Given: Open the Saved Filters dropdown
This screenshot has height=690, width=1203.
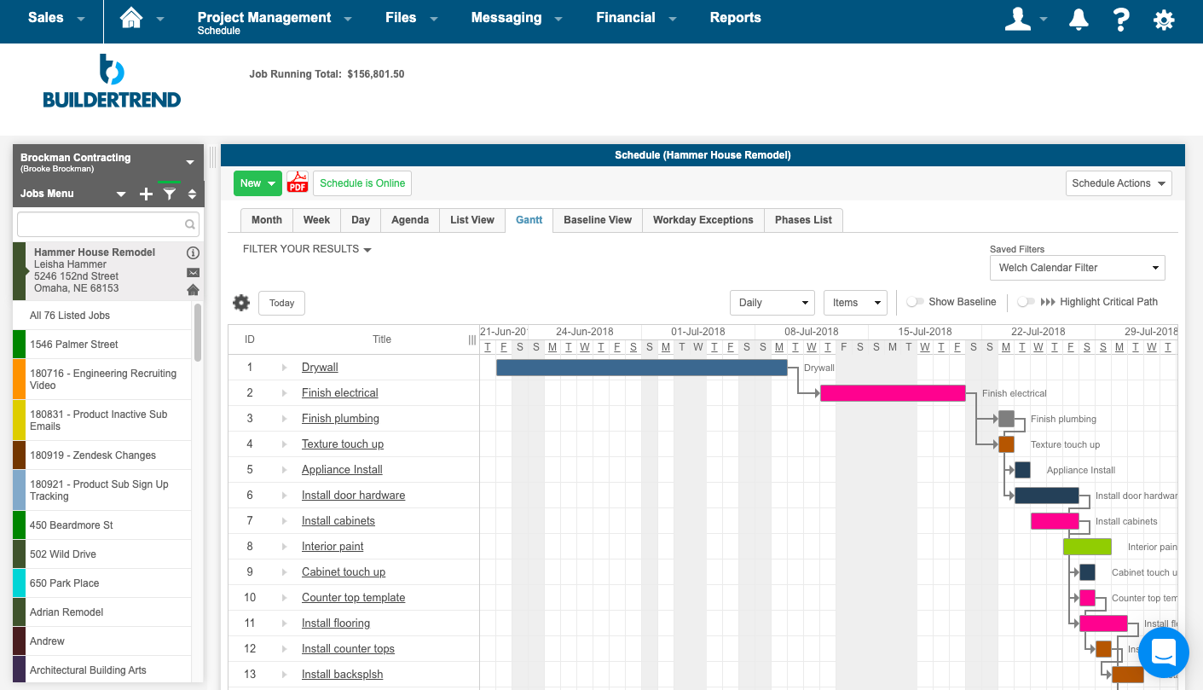Looking at the screenshot, I should (1077, 268).
